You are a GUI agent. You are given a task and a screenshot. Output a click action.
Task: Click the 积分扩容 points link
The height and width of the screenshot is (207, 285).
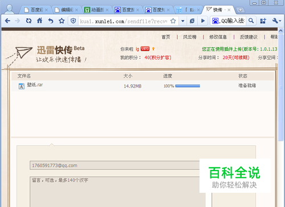coord(158,57)
